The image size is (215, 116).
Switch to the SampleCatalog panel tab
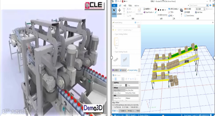point(133,70)
